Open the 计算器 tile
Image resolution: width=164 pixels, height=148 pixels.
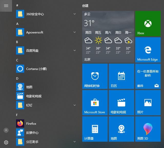(x=95, y=129)
